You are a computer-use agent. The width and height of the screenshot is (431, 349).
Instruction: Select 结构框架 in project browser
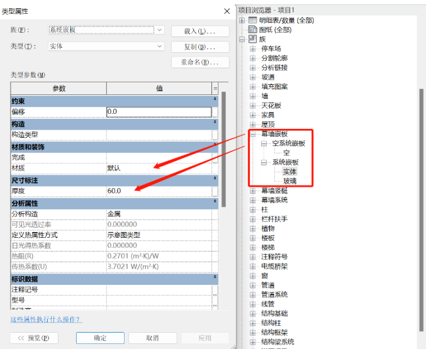point(274,333)
